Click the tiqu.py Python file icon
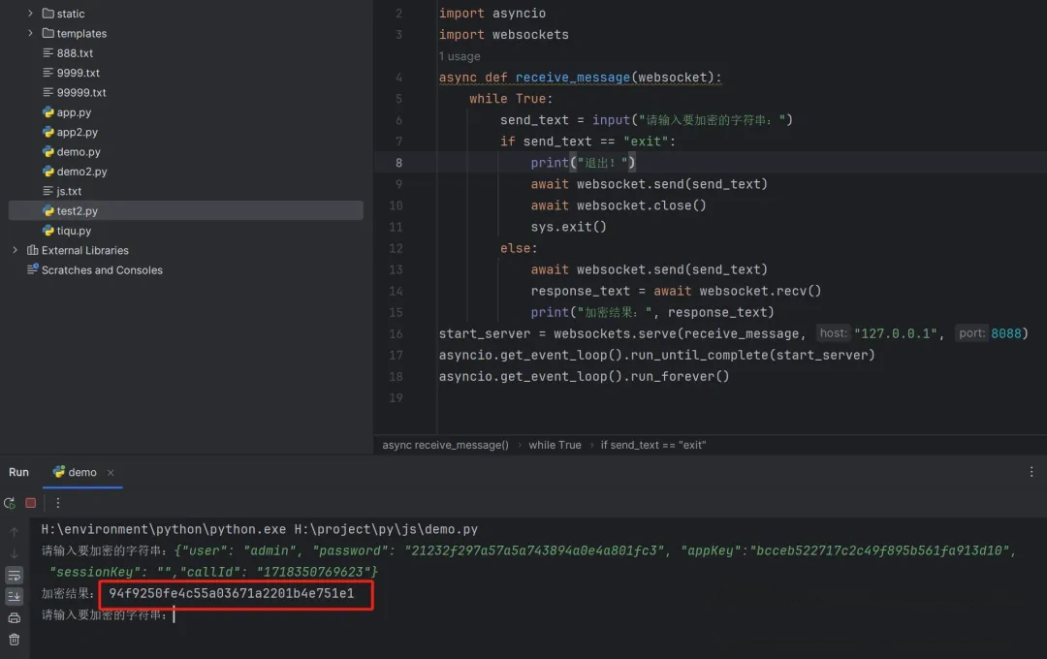The image size is (1047, 659). [x=48, y=231]
